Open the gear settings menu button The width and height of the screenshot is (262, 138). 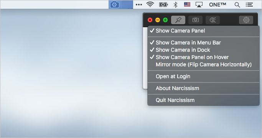(x=246, y=20)
